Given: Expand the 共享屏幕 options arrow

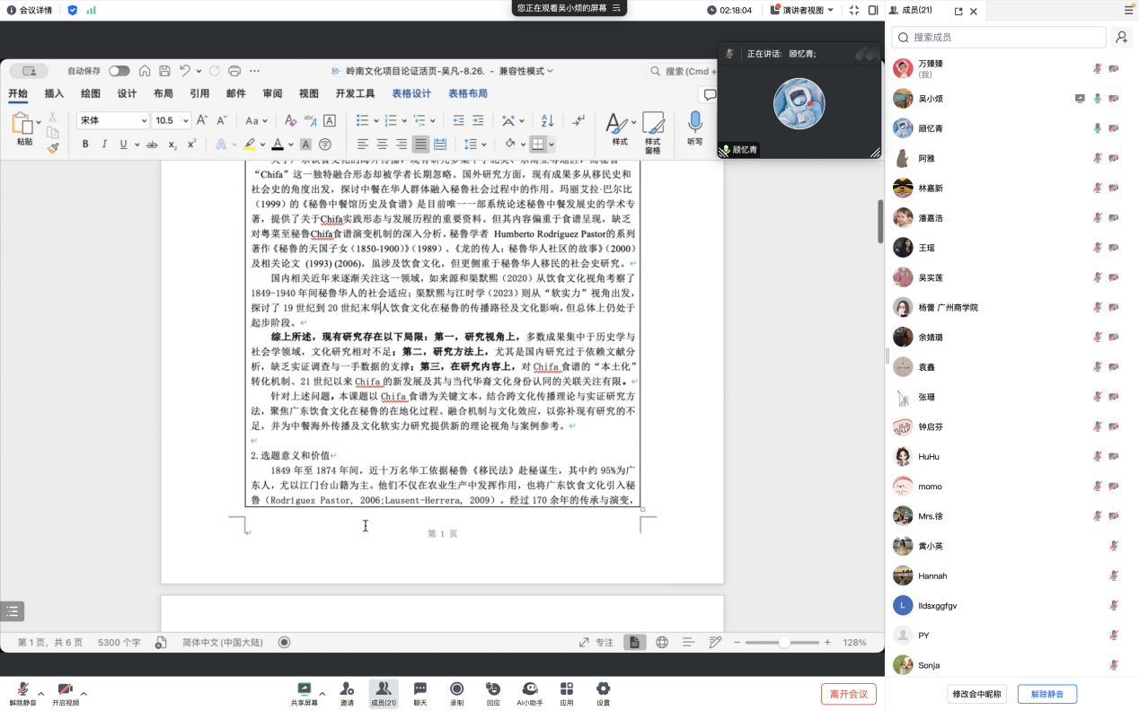Looking at the screenshot, I should 322,693.
